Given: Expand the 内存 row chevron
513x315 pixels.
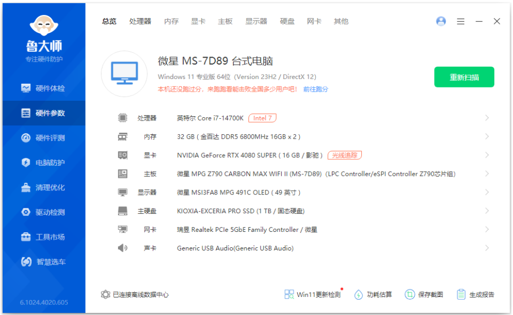Looking at the screenshot, I should 487,136.
